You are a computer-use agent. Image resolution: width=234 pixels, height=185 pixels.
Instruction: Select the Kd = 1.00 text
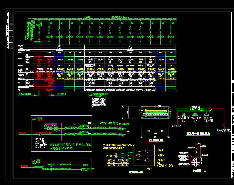pyautogui.click(x=40, y=141)
